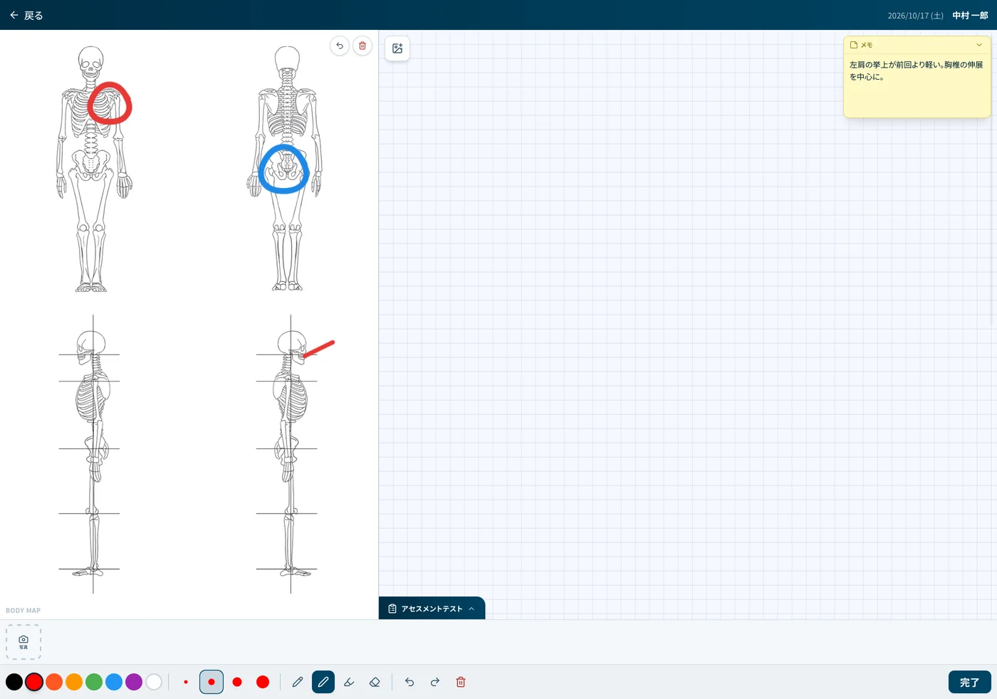Choose the smallest stroke size dot
The width and height of the screenshot is (997, 699).
(x=186, y=682)
